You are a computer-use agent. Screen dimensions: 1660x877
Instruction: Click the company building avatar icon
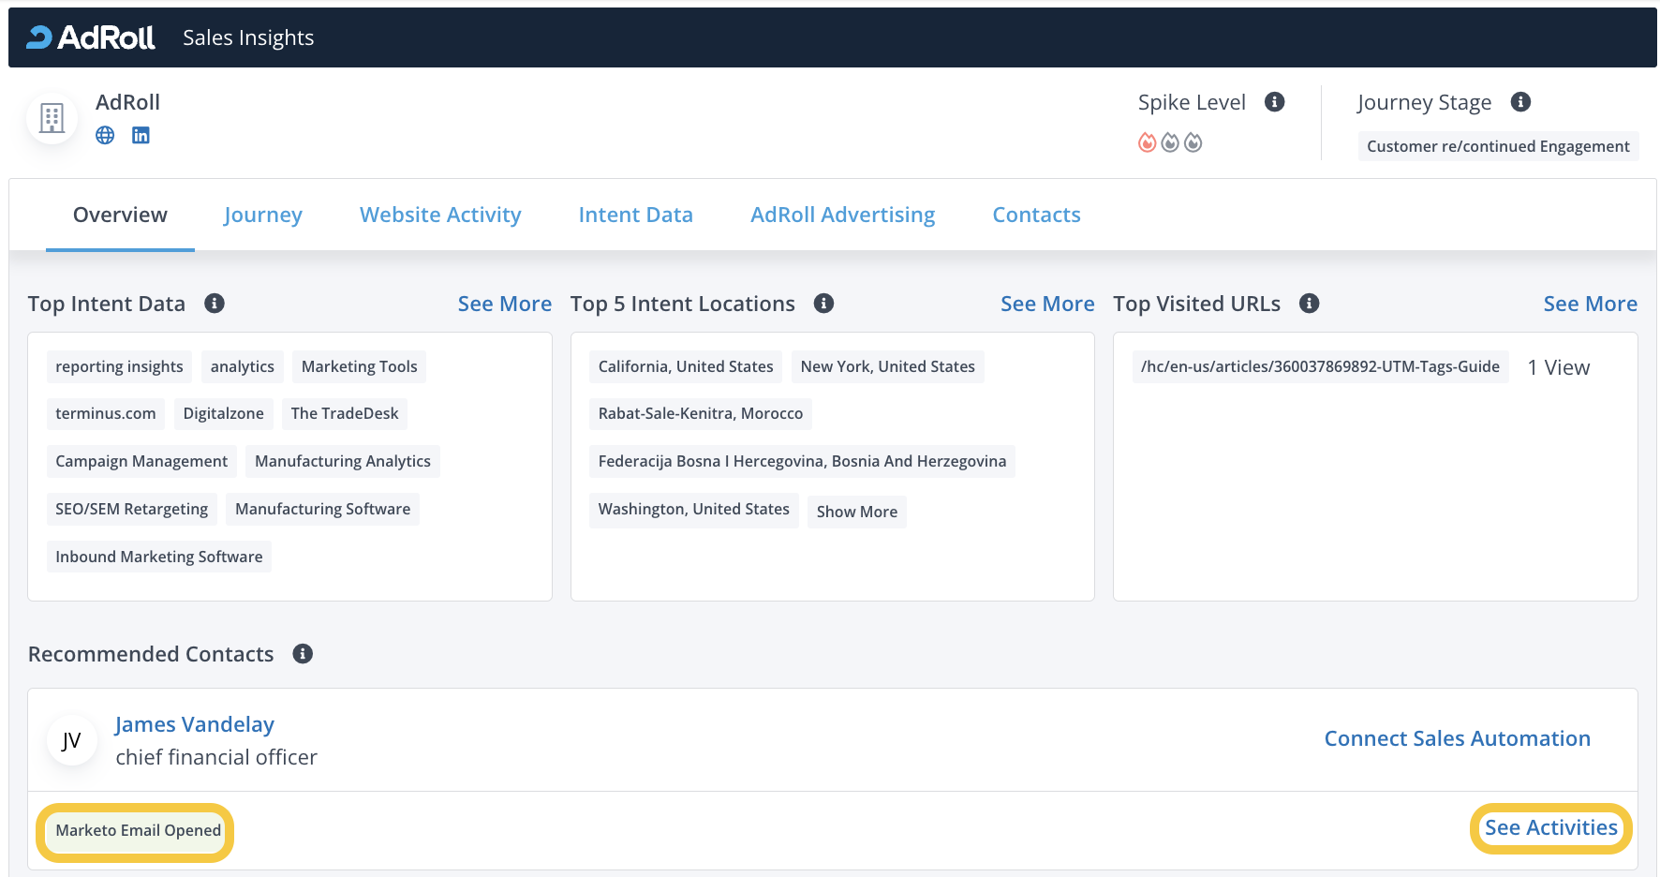[x=52, y=118]
